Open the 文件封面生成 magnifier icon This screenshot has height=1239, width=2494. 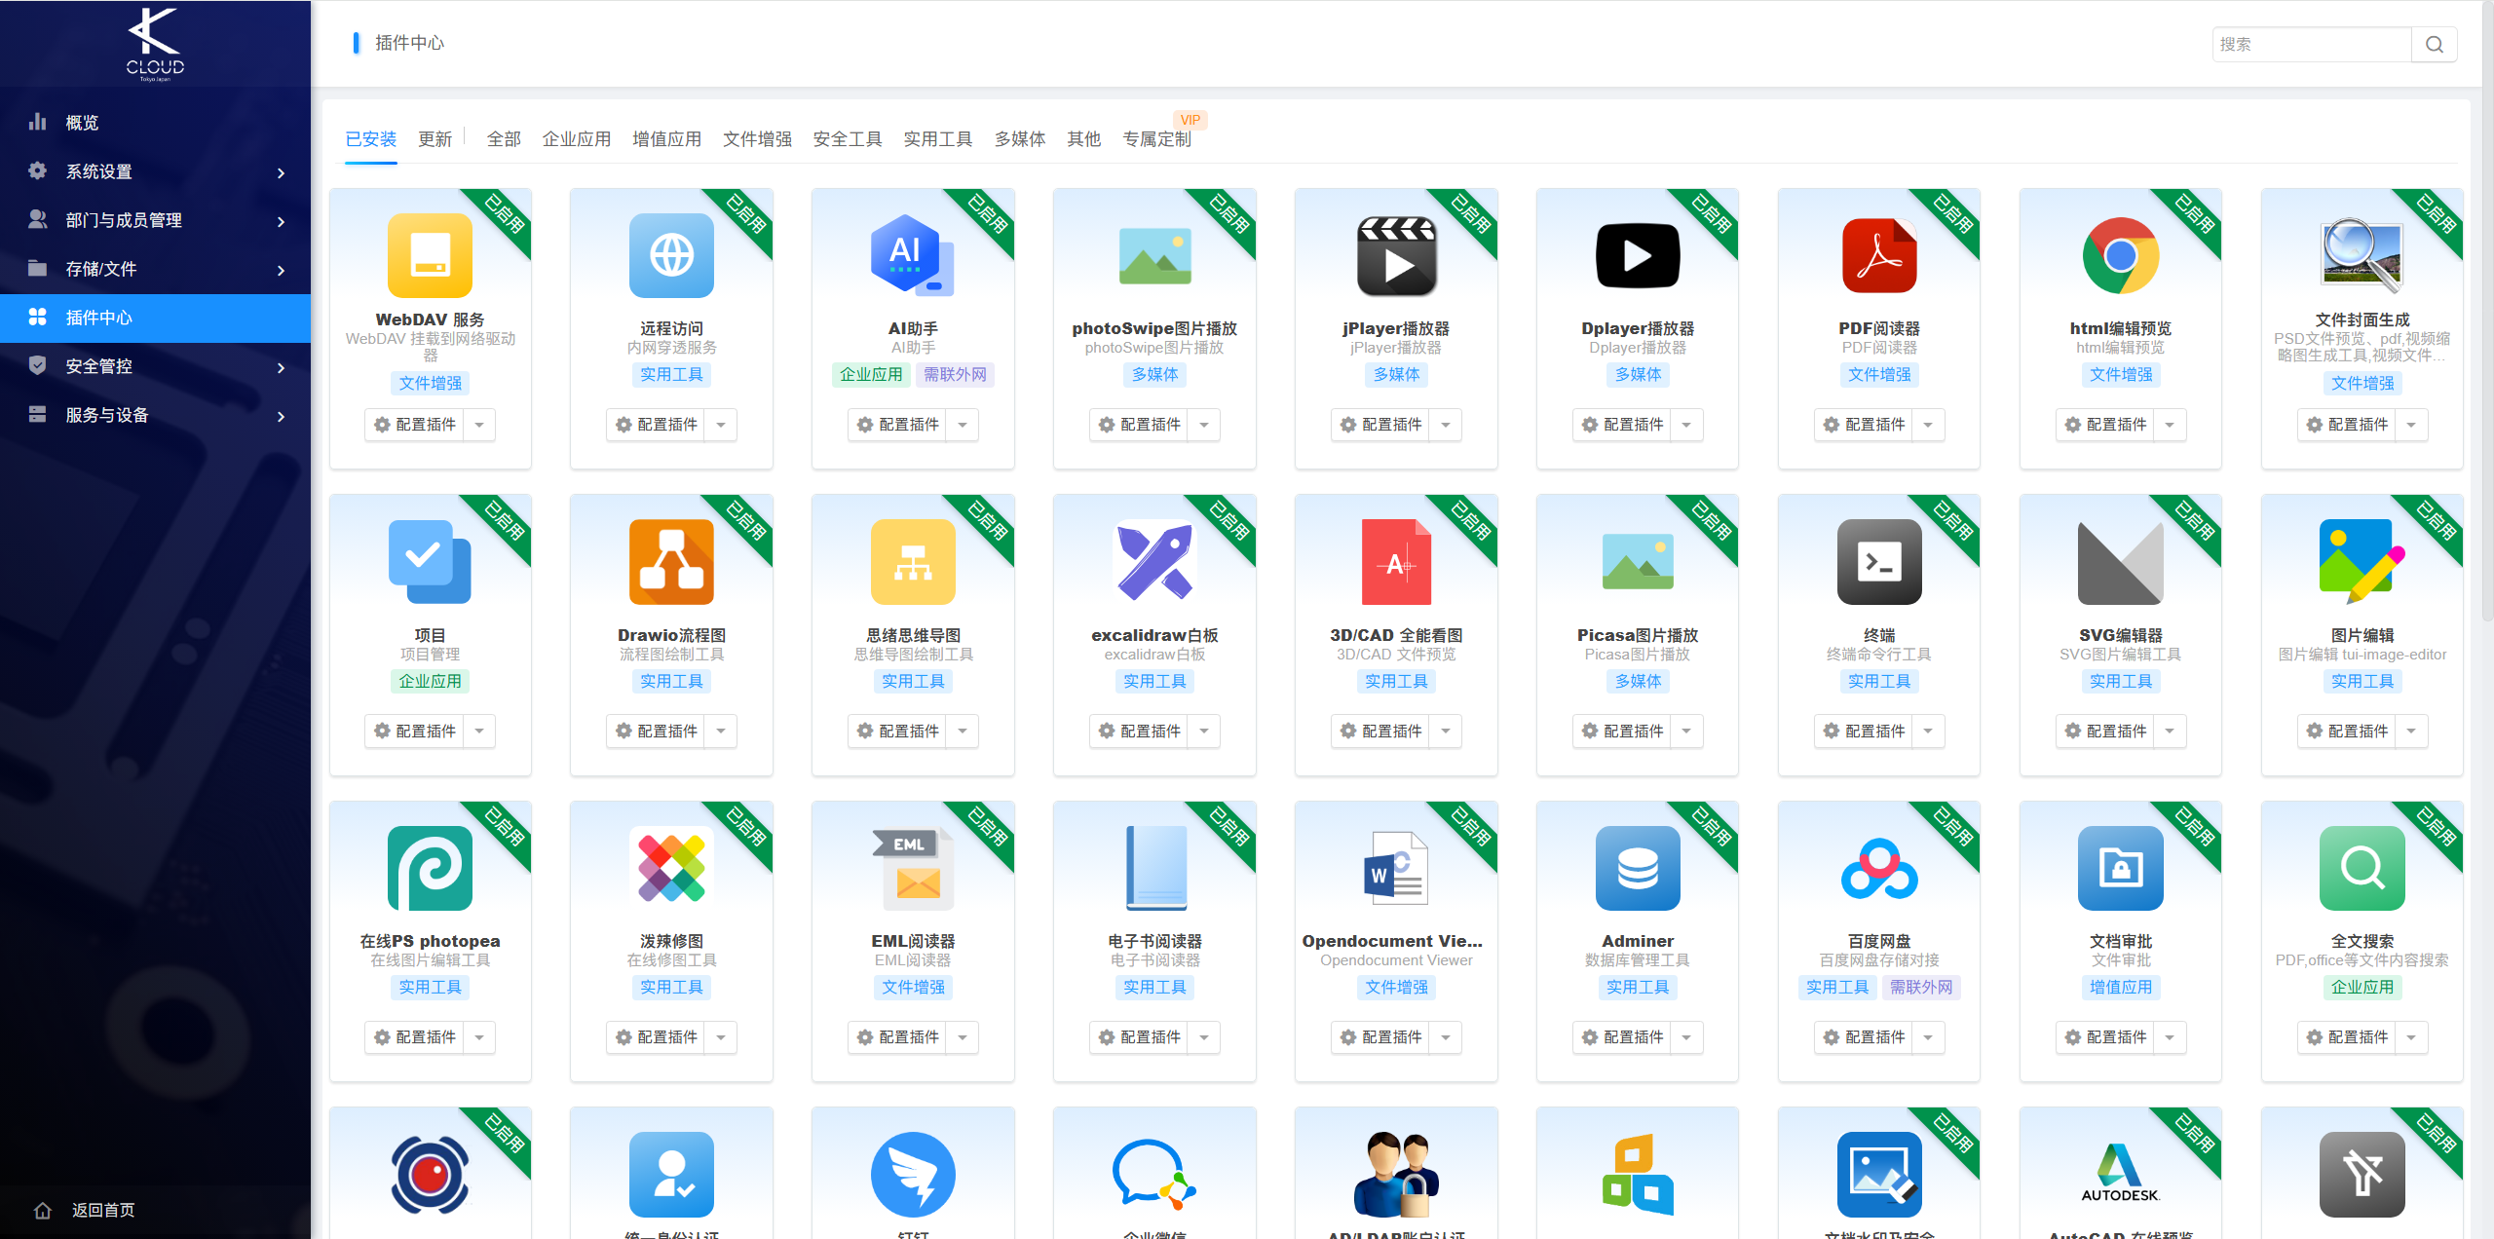[x=2362, y=255]
